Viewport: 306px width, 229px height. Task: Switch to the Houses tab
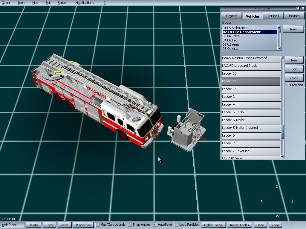point(294,16)
